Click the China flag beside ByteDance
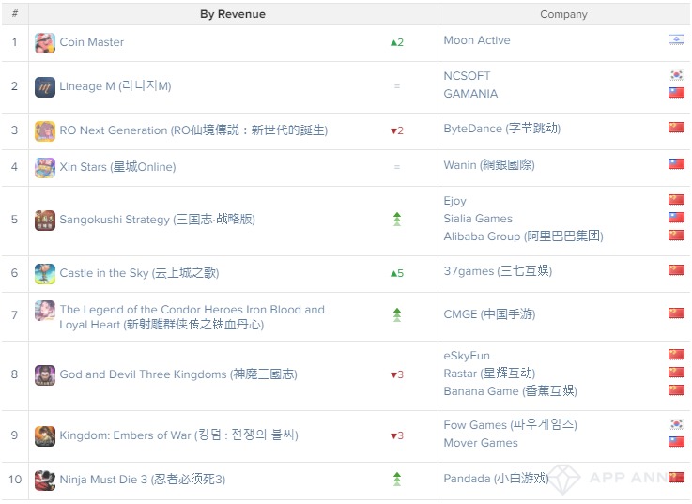This screenshot has width=692, height=504. point(676,128)
